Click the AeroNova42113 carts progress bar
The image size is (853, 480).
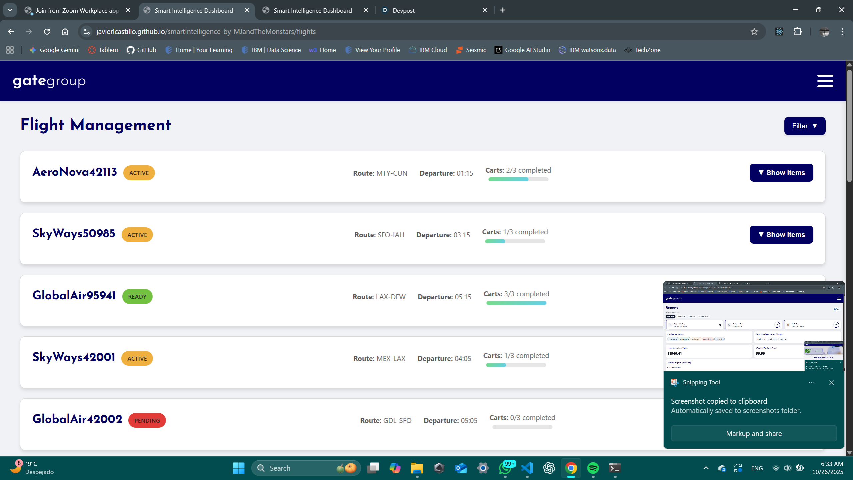tap(518, 179)
